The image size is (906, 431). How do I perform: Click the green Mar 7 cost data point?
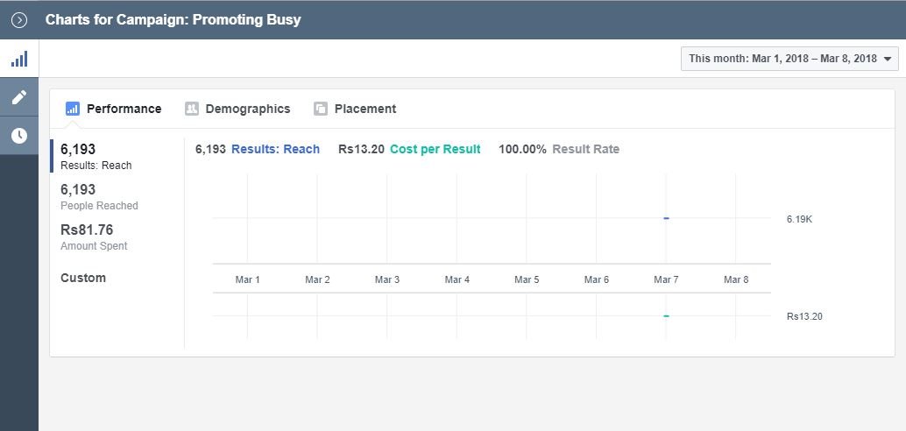click(x=666, y=316)
